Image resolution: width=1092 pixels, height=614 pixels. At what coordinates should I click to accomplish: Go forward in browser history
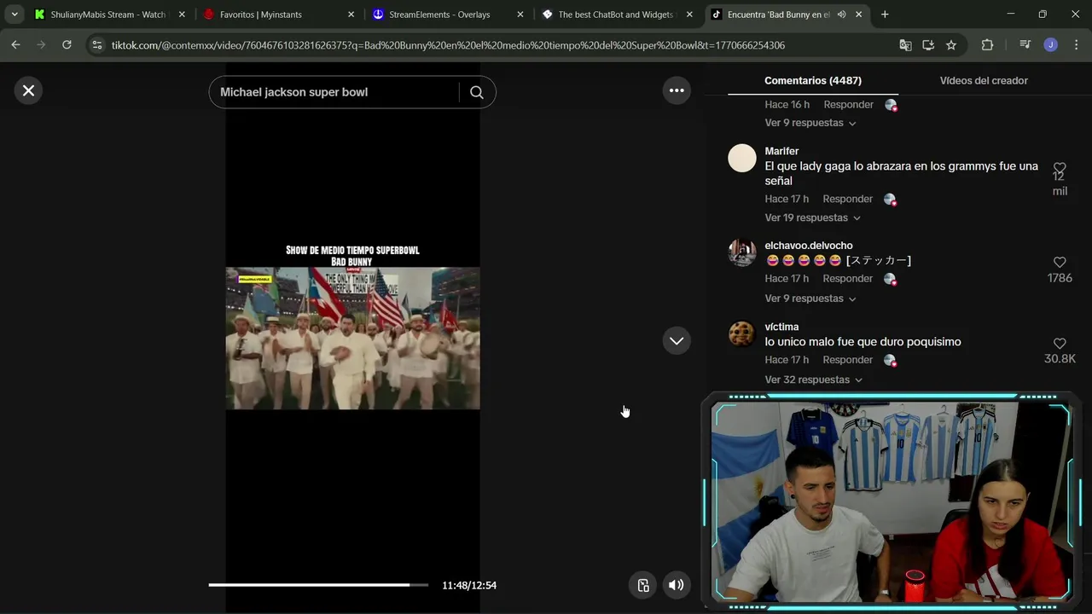click(41, 44)
